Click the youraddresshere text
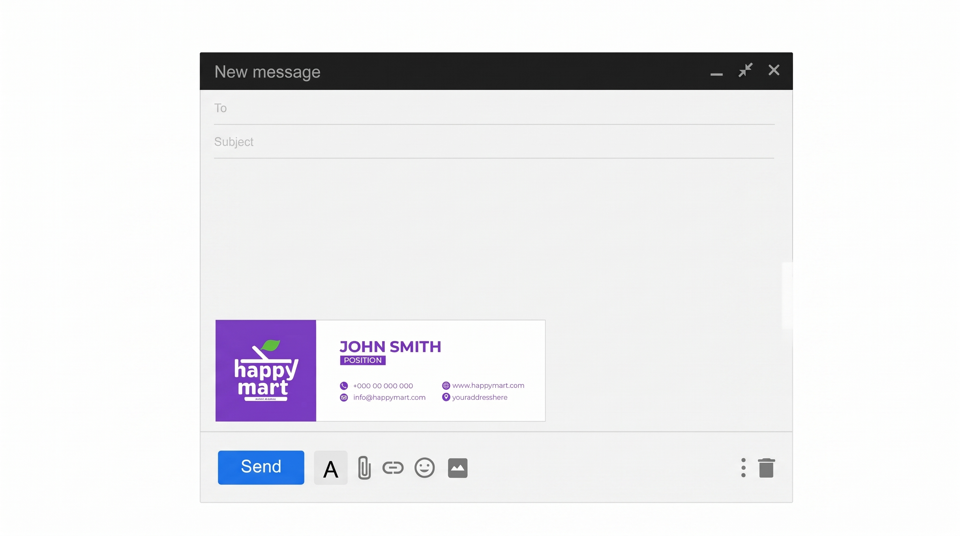The image size is (960, 536). point(480,397)
